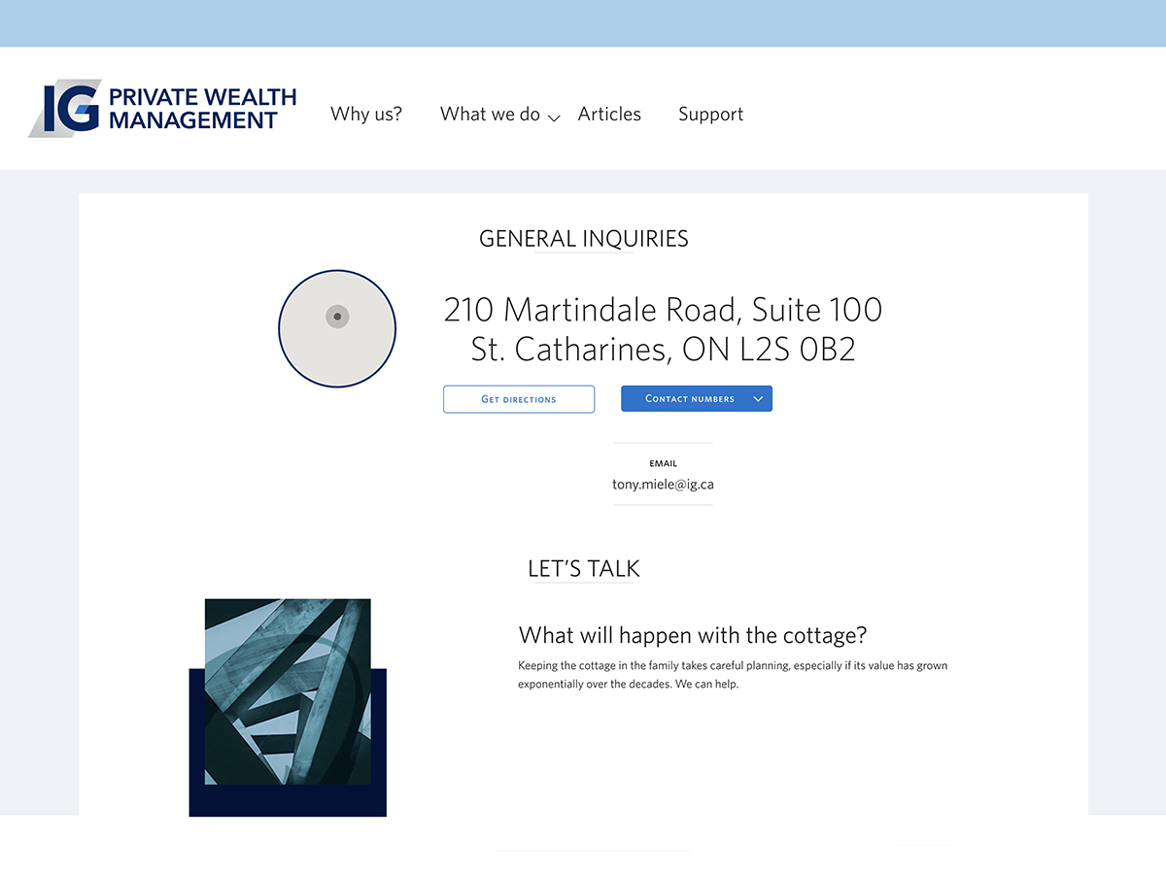This screenshot has width=1166, height=874.
Task: Open the What we do menu
Action: pos(490,114)
